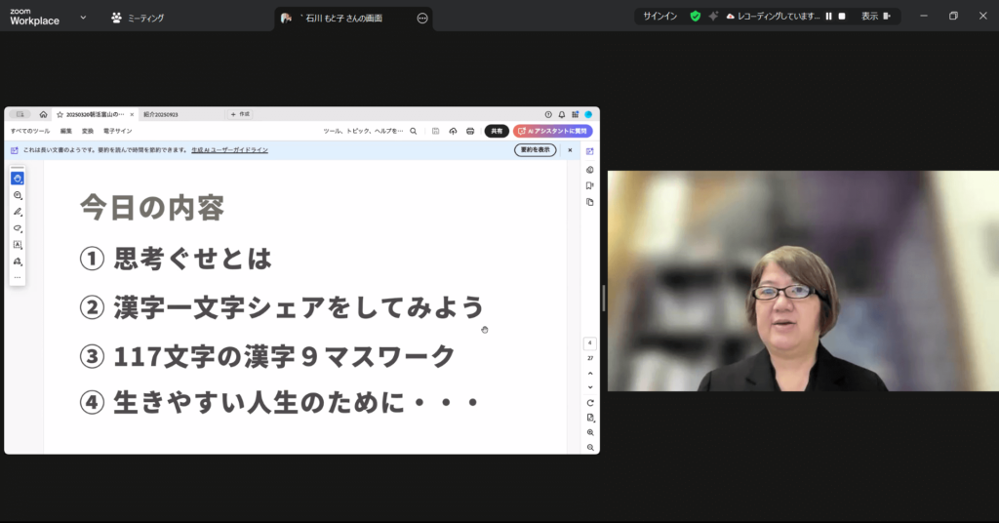Viewport: 999px width, 523px height.
Task: Star the current PDF document tab
Action: tap(60, 114)
